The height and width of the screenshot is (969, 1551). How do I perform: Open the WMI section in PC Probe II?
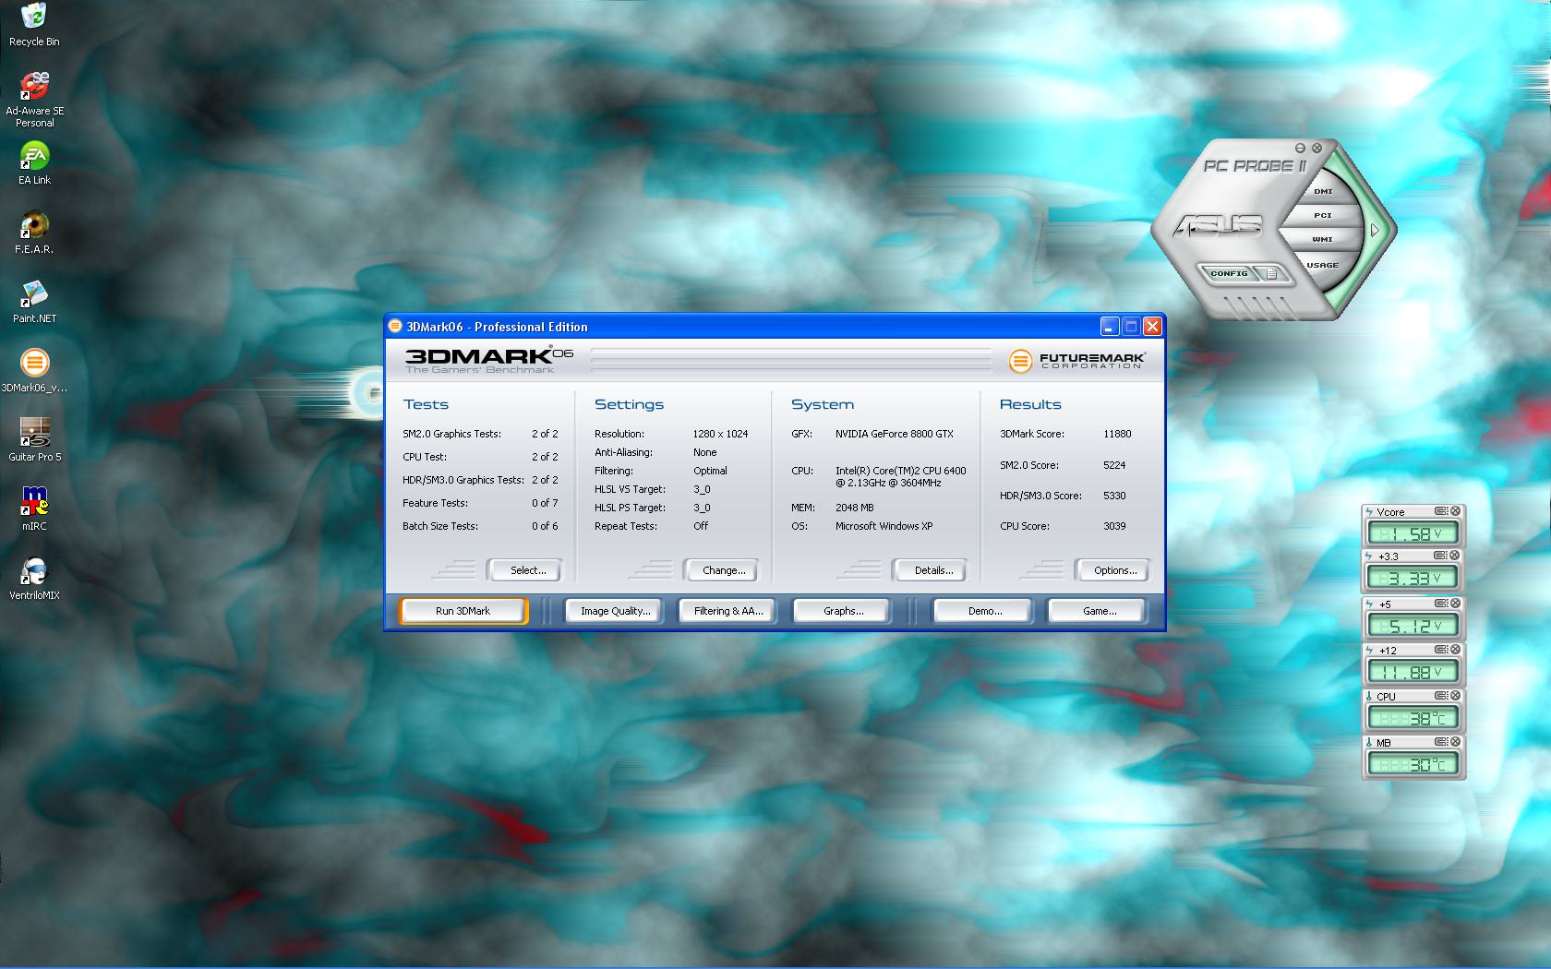pos(1323,240)
